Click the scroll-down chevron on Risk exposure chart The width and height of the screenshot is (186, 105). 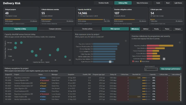point(110,62)
